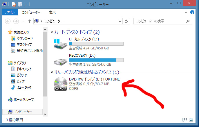Select the DVD RW drive CD-ROM icon
The width and height of the screenshot is (199, 127).
tap(61, 84)
